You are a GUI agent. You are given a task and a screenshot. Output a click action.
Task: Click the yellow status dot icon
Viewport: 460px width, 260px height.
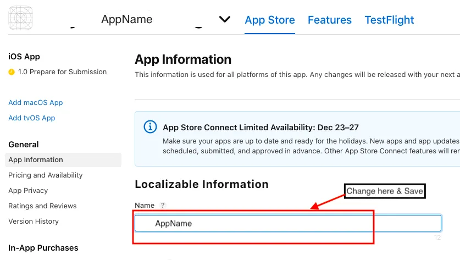[11, 72]
